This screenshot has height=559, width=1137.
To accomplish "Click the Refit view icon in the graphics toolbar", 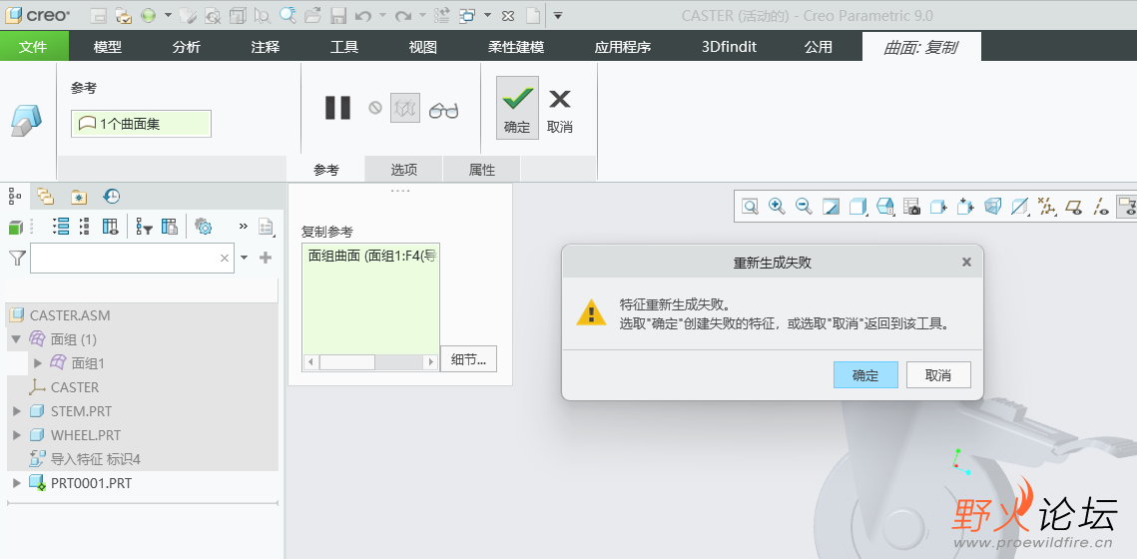I will [751, 208].
